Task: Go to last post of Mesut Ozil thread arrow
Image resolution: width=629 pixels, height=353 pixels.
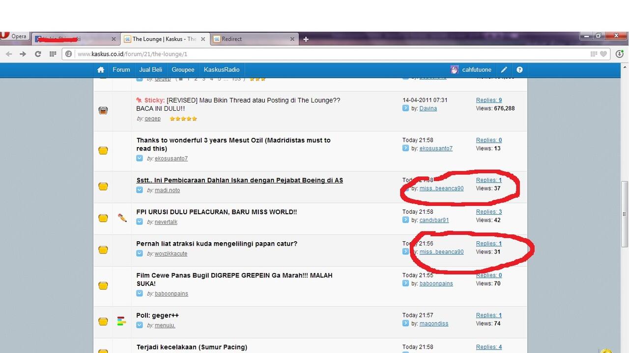Action: coord(405,148)
